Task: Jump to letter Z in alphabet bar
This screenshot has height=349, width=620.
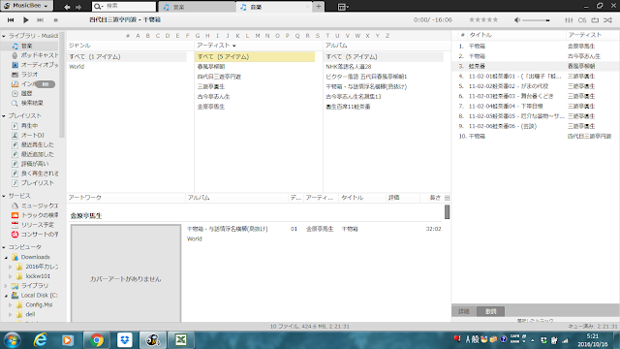Action: 387,36
